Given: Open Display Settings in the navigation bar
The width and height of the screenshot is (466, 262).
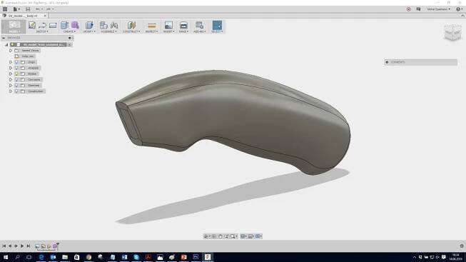Looking at the screenshot, I should point(243,236).
